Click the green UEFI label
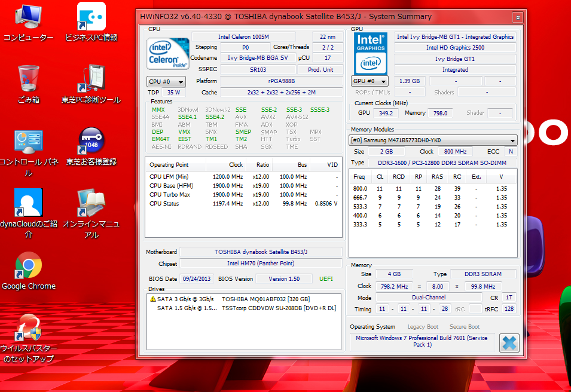The height and width of the screenshot is (392, 571). pos(326,279)
